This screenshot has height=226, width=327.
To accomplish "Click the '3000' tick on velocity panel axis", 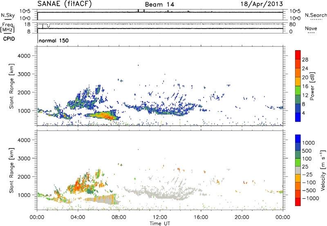I will tap(24, 158).
